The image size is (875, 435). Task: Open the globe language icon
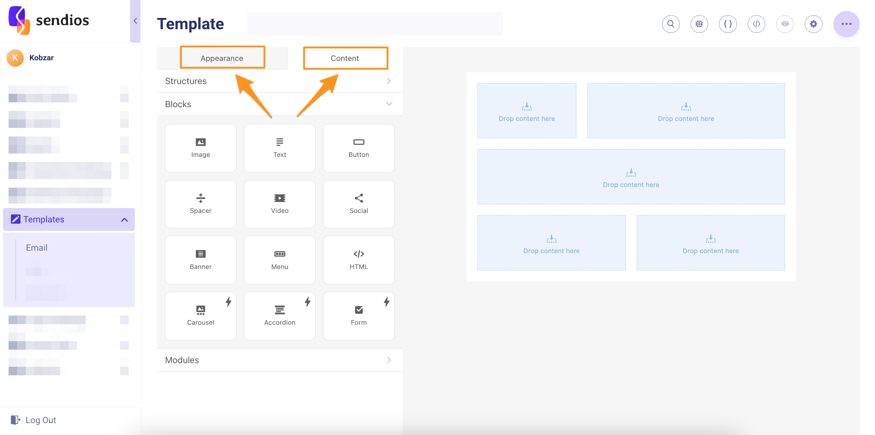tap(699, 24)
